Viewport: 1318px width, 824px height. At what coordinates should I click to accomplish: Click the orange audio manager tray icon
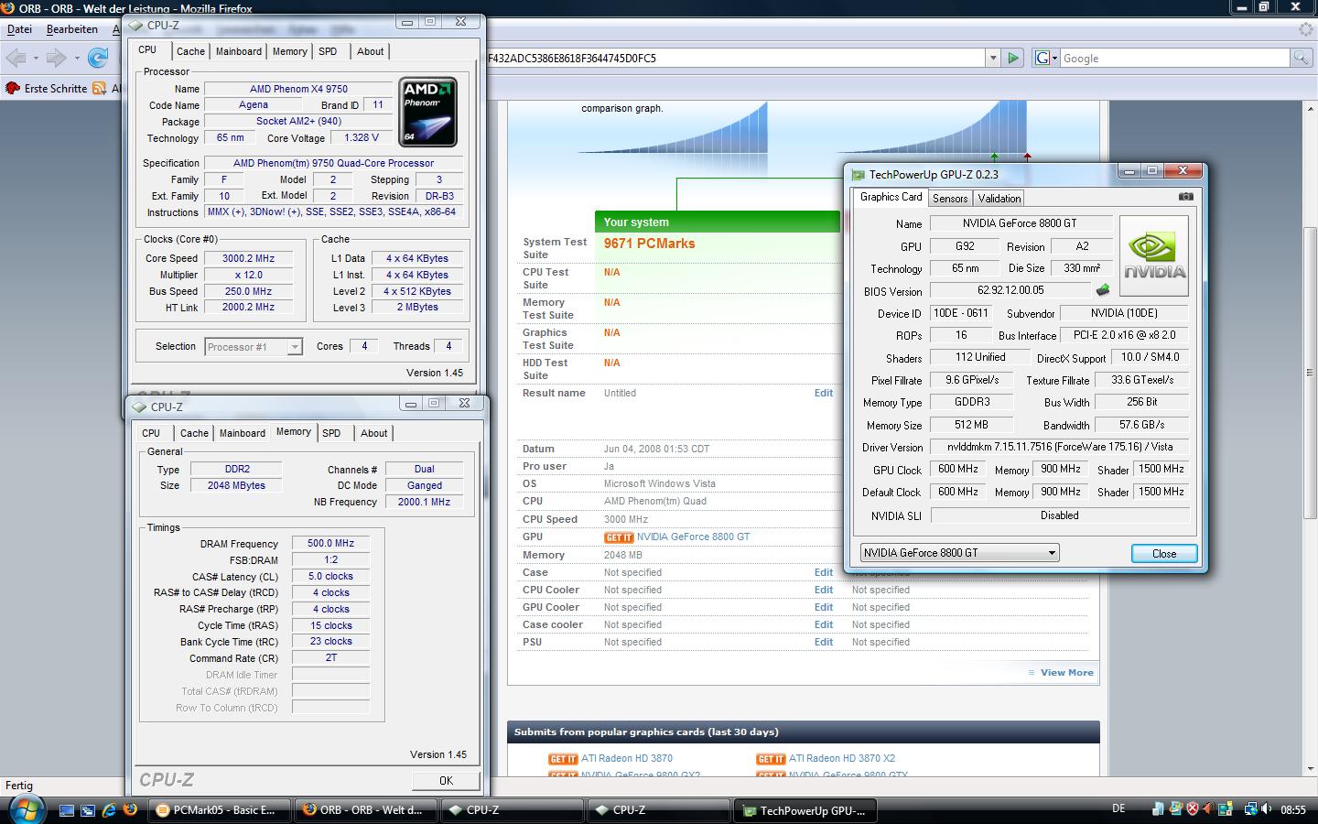coord(1210,809)
